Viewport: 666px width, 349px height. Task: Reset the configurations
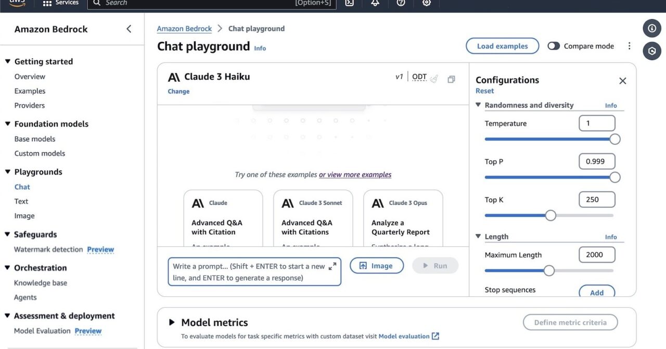(x=484, y=91)
